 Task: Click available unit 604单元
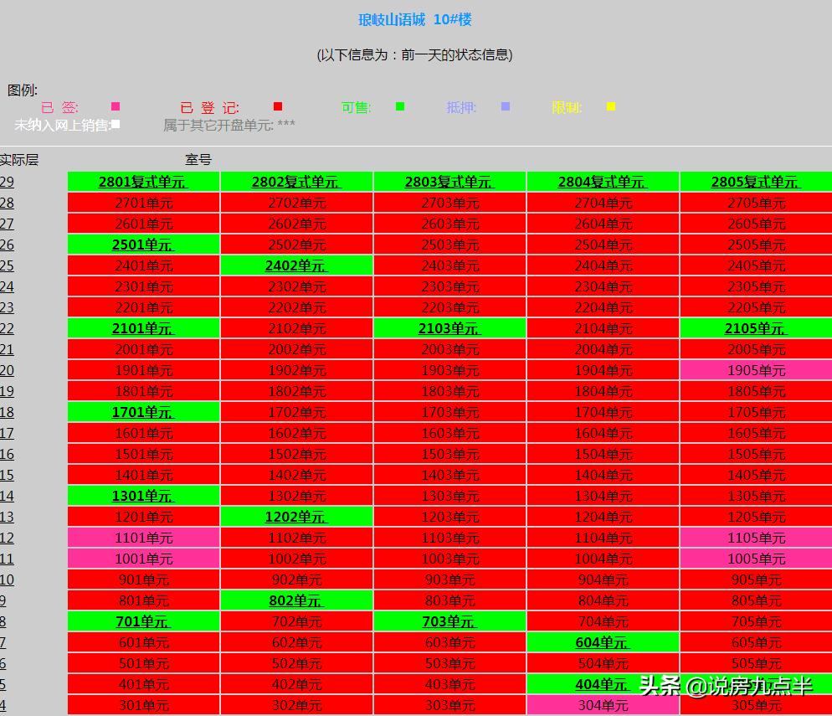point(603,642)
